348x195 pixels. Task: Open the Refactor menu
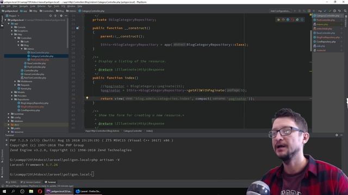(41, 6)
